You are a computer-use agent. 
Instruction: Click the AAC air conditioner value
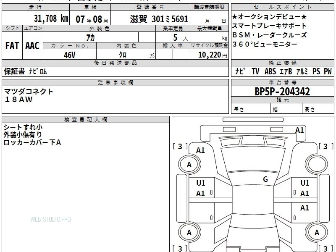32,46
